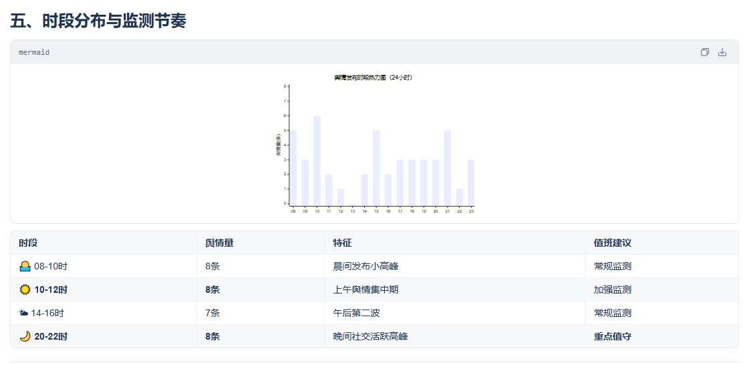Click the 上午舆情集中期 cell
Viewport: 749px width, 365px height.
pyautogui.click(x=455, y=289)
